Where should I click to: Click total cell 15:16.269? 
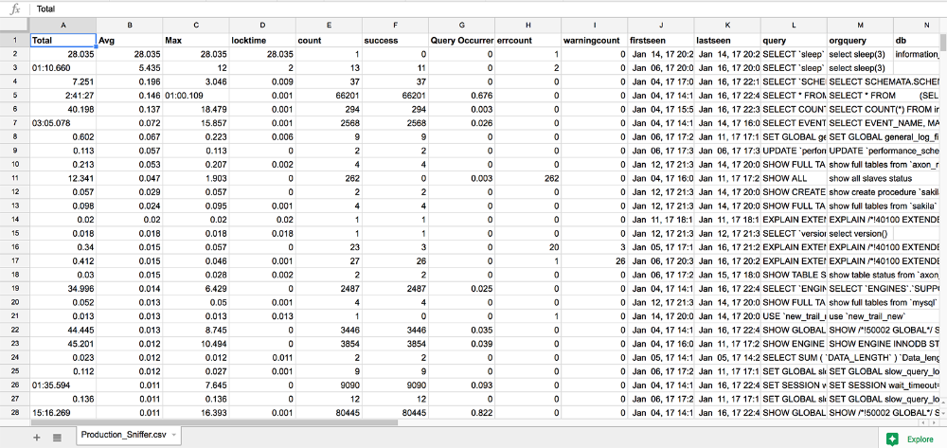[63, 412]
